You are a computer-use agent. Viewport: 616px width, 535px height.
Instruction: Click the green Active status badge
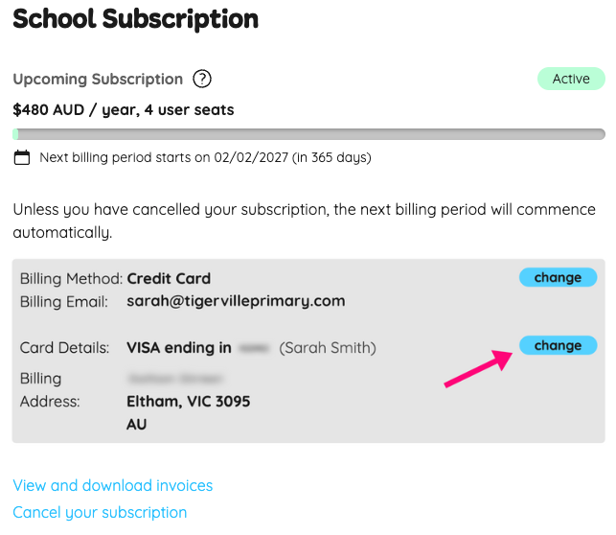pos(571,79)
